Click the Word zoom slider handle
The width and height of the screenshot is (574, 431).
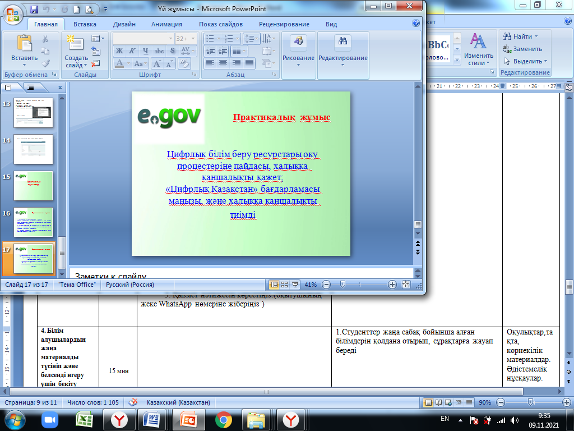click(x=530, y=402)
